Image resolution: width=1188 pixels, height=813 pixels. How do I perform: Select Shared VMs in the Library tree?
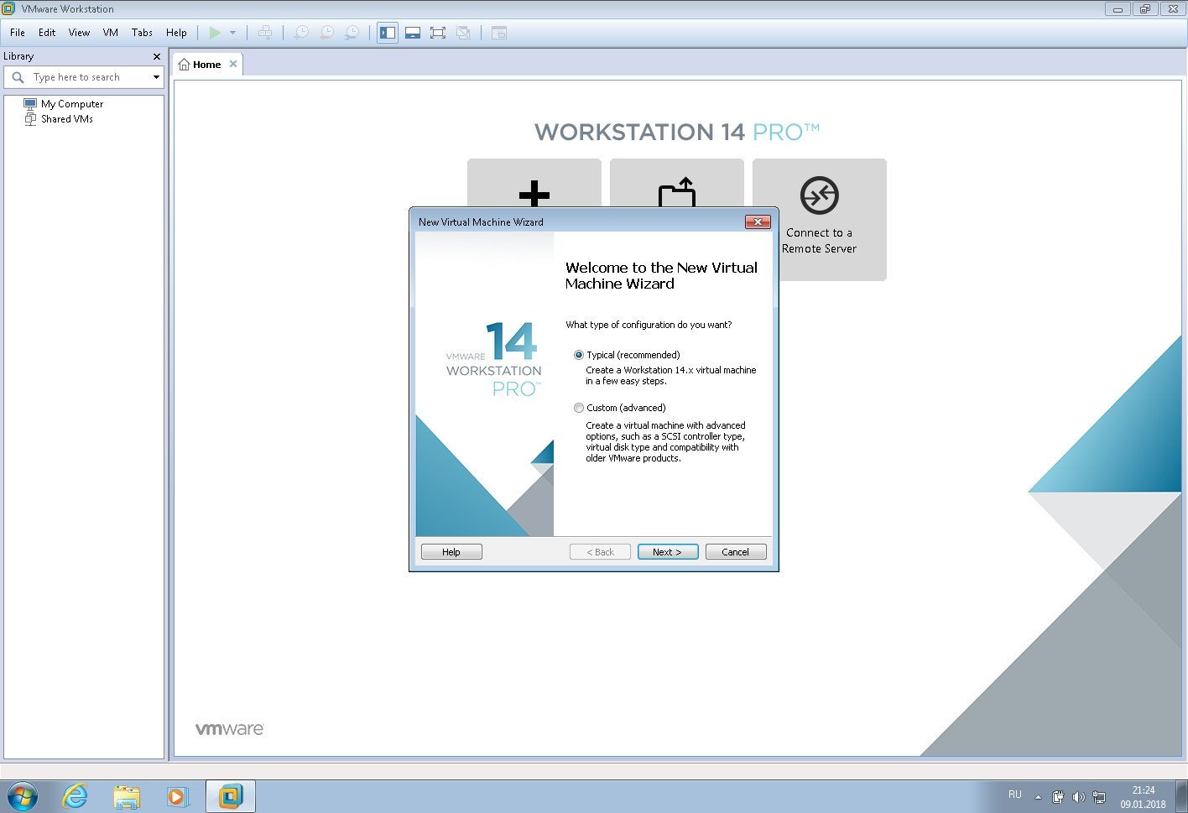66,119
